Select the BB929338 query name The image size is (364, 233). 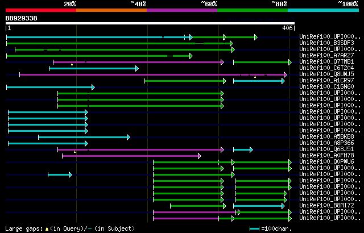tap(22, 18)
